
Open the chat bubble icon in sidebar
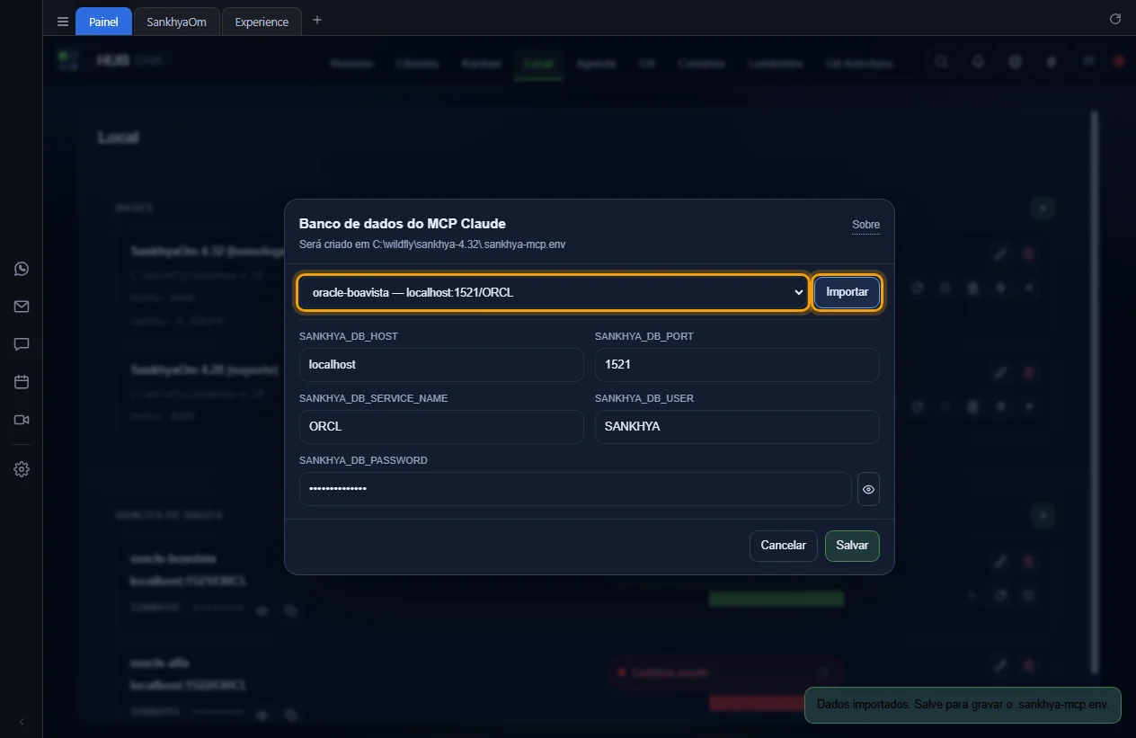tap(22, 344)
